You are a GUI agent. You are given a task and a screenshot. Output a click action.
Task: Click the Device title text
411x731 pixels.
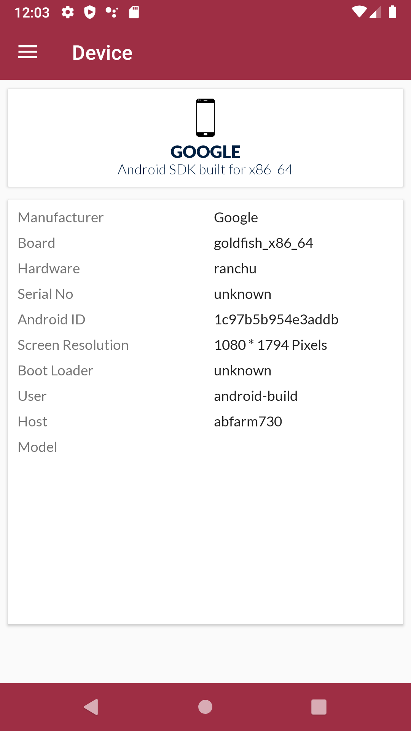(x=102, y=52)
